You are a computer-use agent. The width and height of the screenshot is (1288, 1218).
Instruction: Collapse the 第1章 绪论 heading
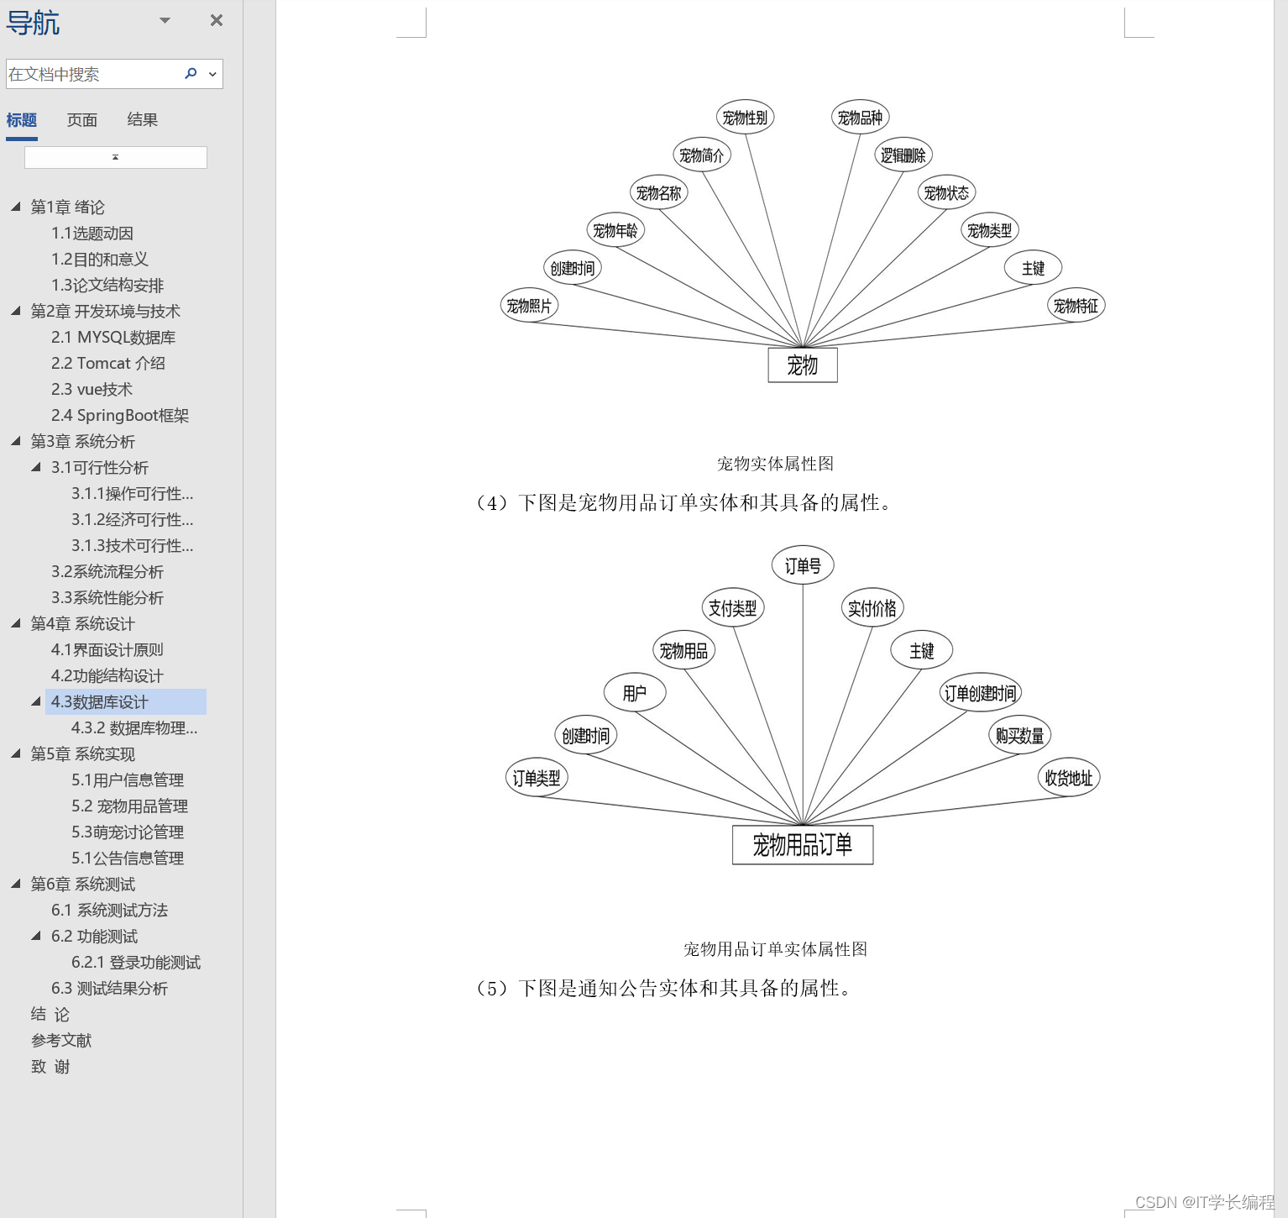click(15, 207)
